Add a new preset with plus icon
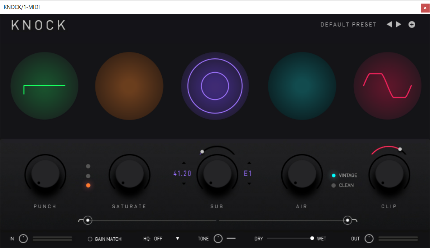The image size is (430, 248). click(x=412, y=24)
